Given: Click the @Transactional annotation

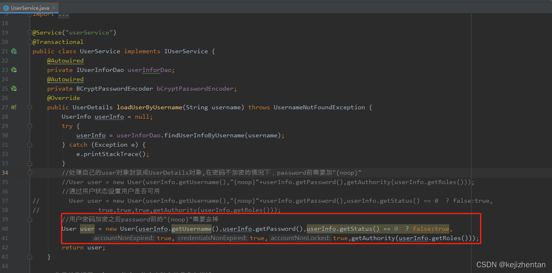Looking at the screenshot, I should [x=58, y=42].
